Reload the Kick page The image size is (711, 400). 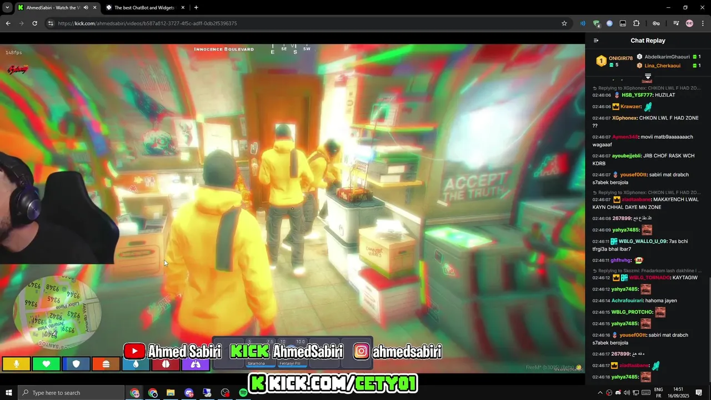pos(34,23)
